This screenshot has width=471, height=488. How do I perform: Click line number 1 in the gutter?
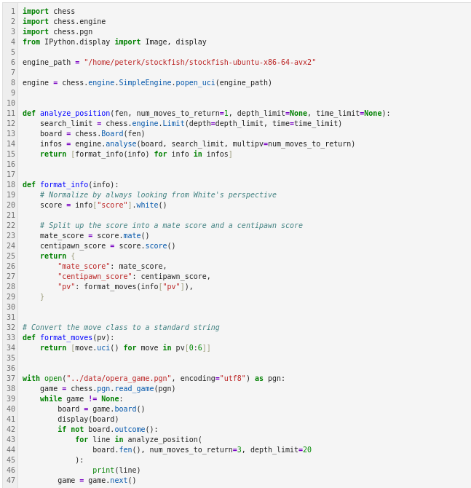[12, 11]
